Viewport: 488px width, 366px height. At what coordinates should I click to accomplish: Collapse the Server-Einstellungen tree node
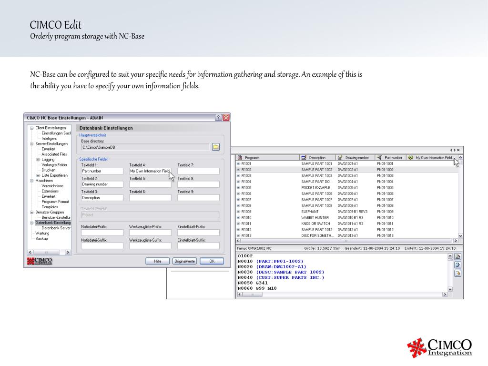coord(32,144)
